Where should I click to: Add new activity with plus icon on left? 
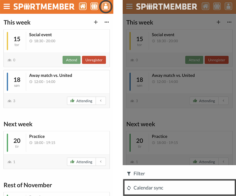coord(96,22)
